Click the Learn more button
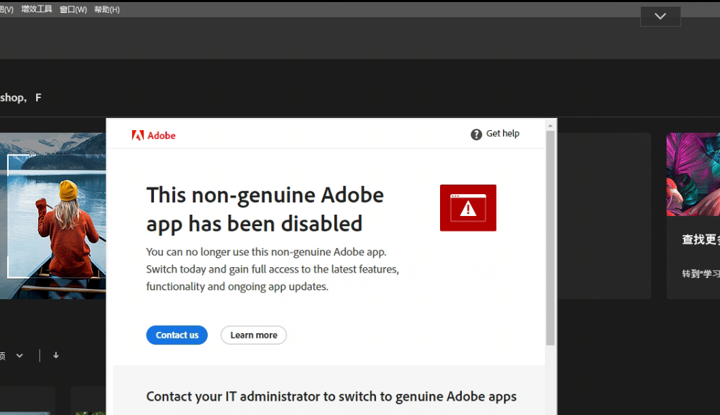Image resolution: width=720 pixels, height=415 pixels. click(253, 335)
